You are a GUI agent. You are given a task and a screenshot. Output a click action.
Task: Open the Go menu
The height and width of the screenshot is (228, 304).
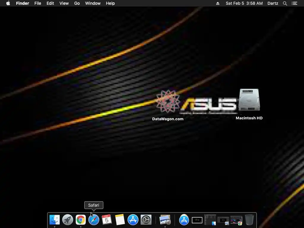point(77,3)
